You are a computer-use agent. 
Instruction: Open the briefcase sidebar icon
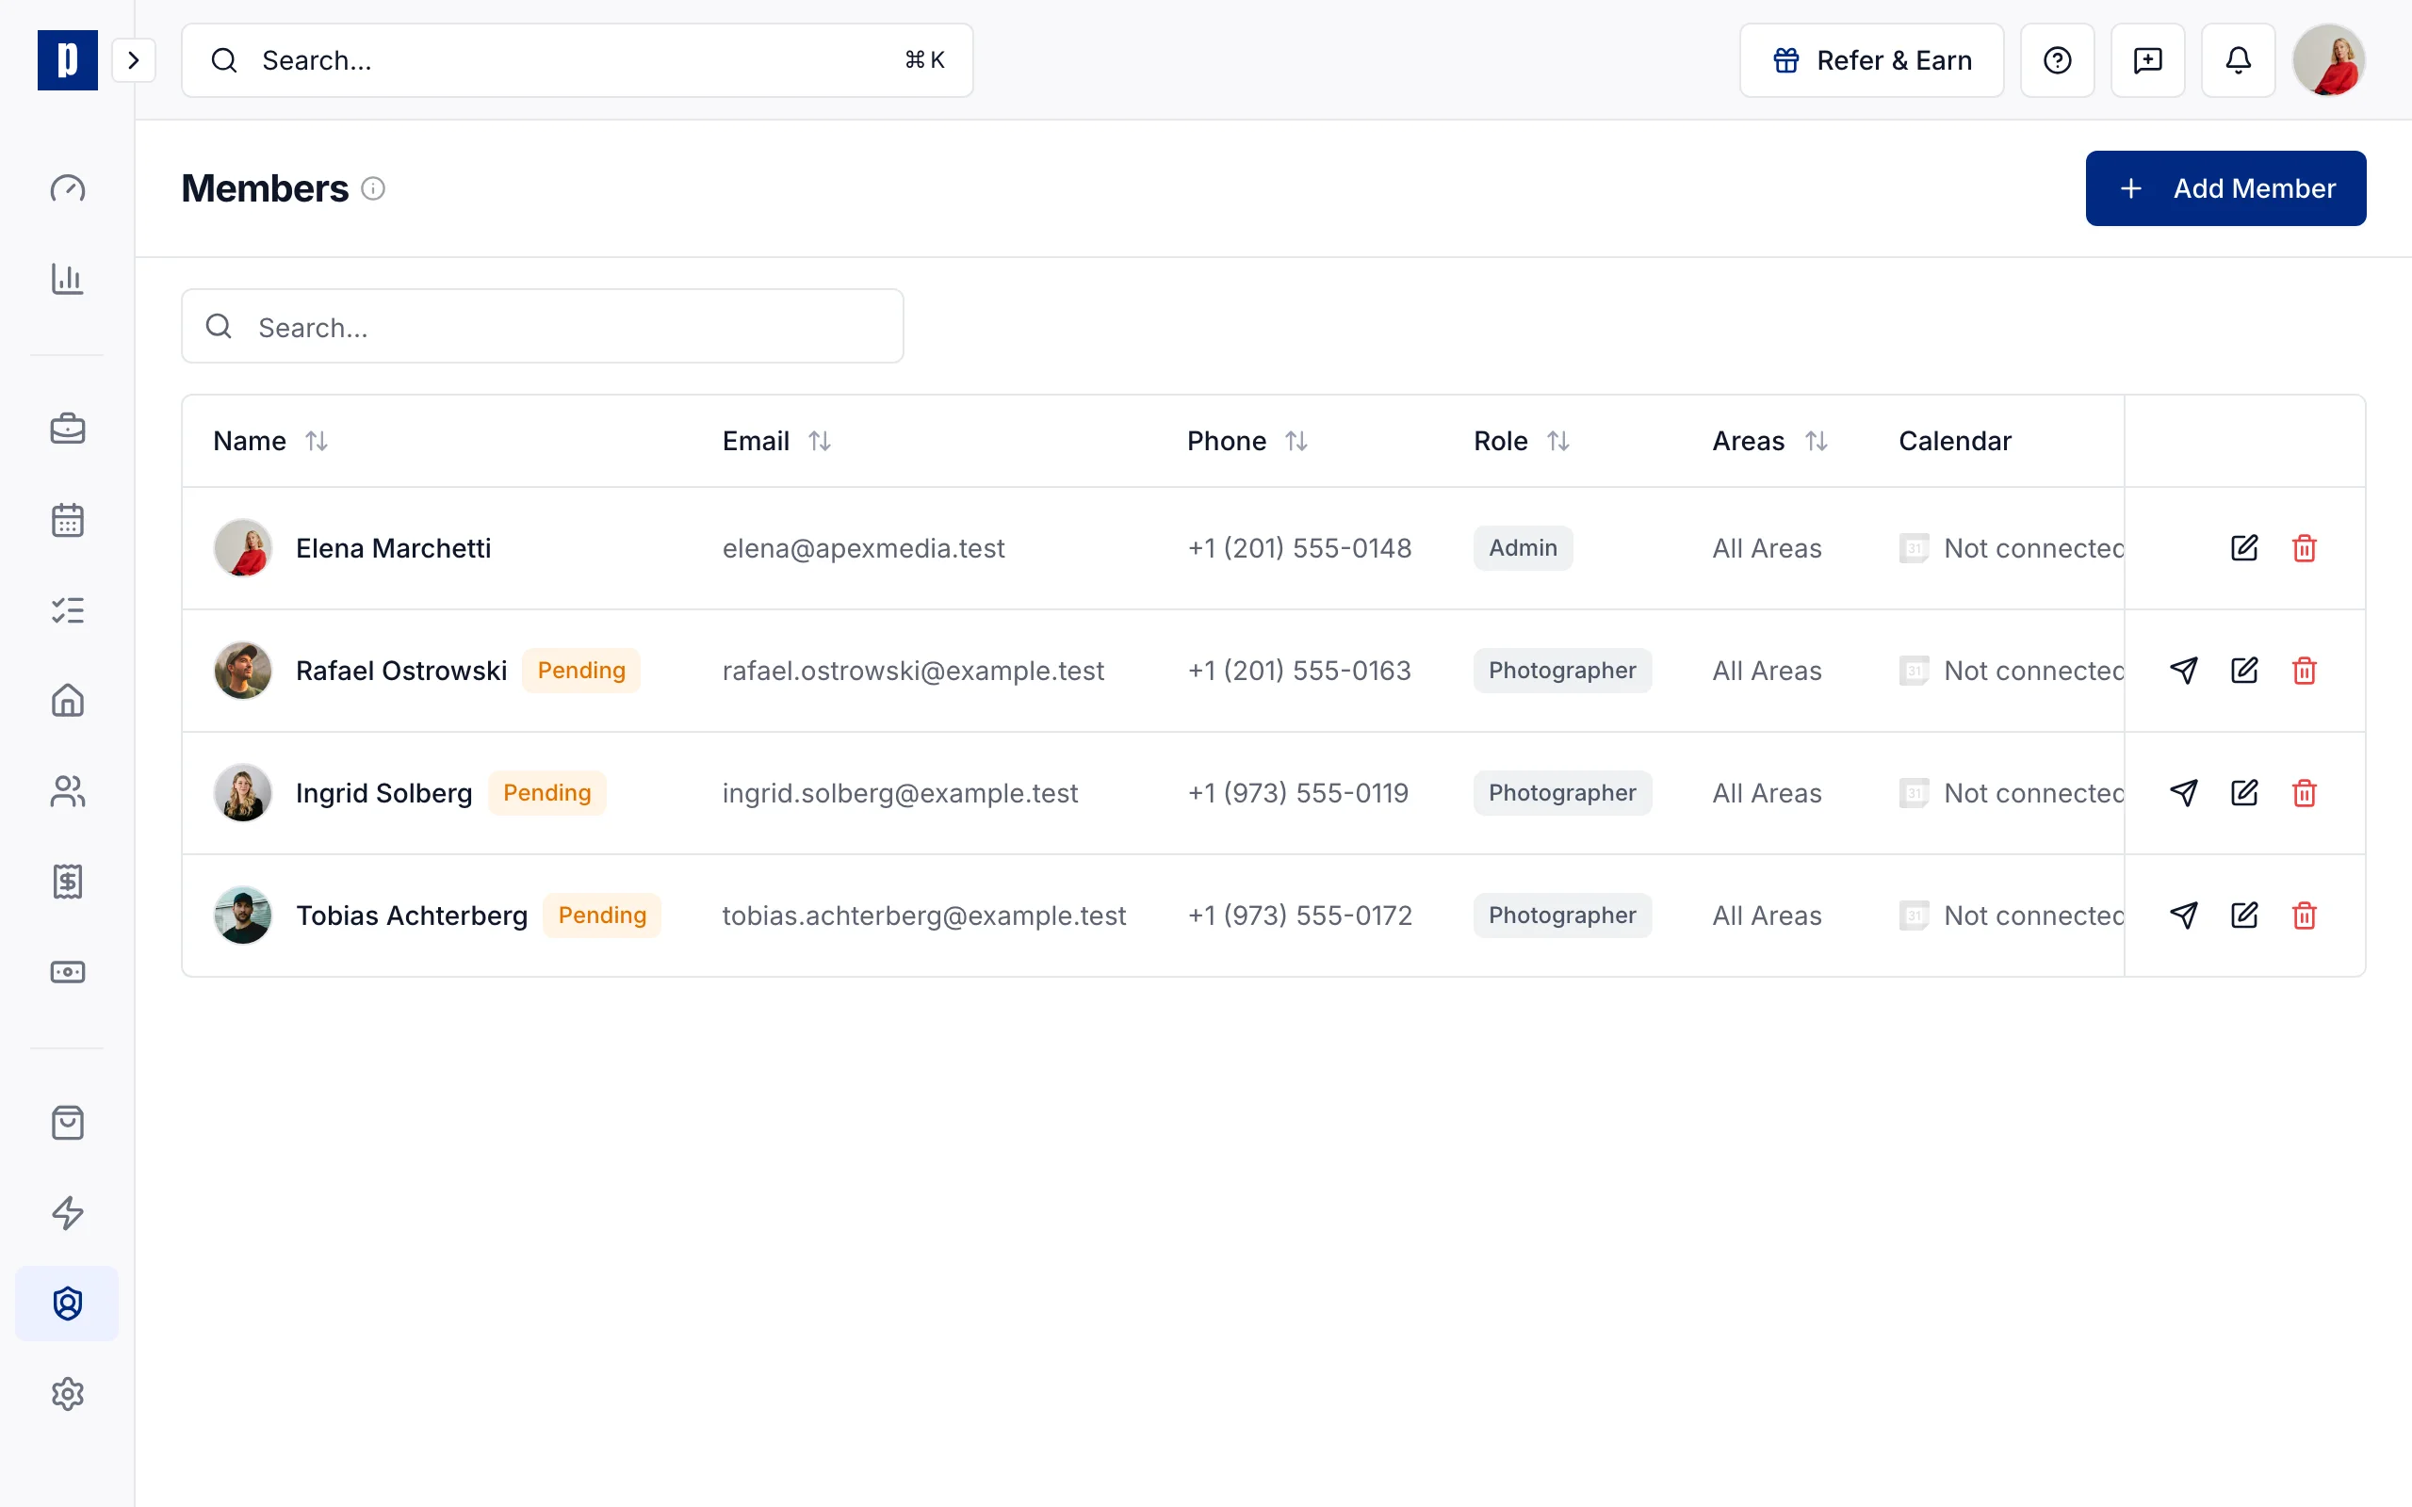tap(67, 429)
